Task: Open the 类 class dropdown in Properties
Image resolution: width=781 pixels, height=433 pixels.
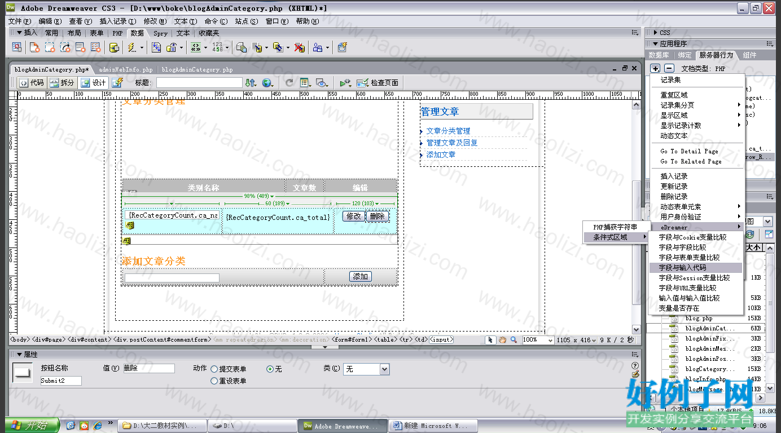Action: [384, 369]
